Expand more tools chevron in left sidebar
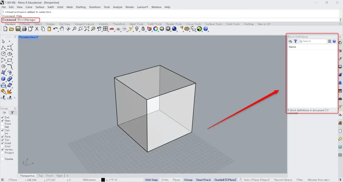 pos(14,98)
